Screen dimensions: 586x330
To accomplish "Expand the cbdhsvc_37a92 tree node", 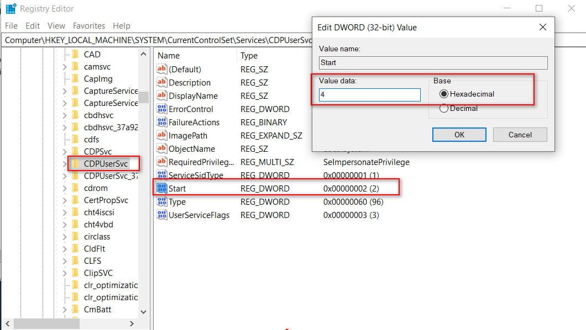I will 65,127.
